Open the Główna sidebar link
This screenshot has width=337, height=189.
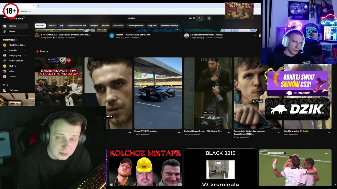coord(15,26)
